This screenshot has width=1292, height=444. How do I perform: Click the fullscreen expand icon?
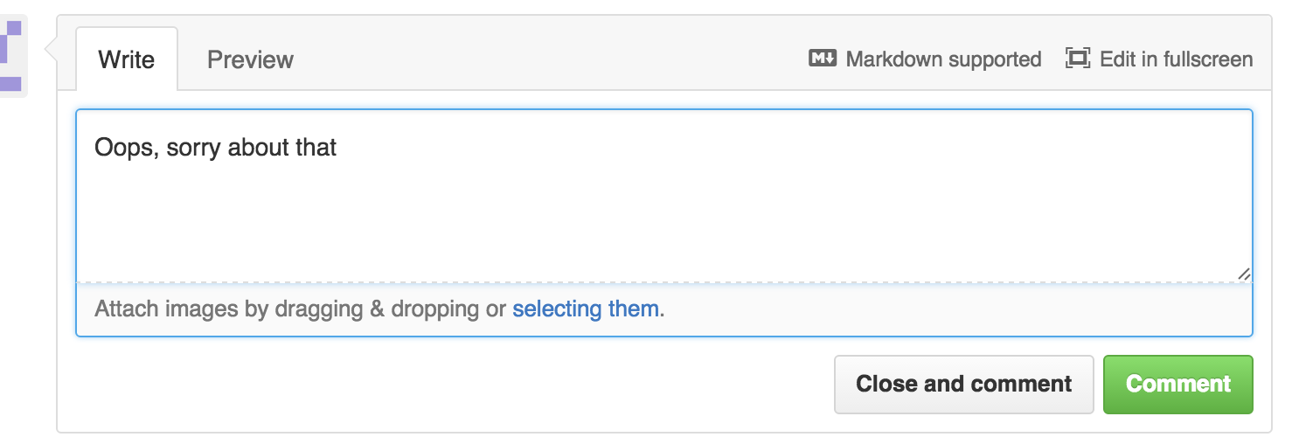pos(1078,59)
